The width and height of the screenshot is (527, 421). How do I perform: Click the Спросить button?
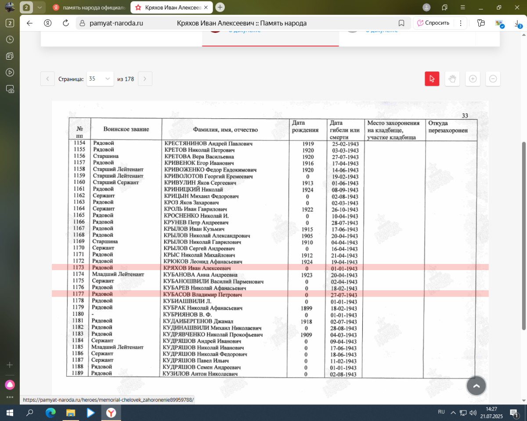click(433, 23)
